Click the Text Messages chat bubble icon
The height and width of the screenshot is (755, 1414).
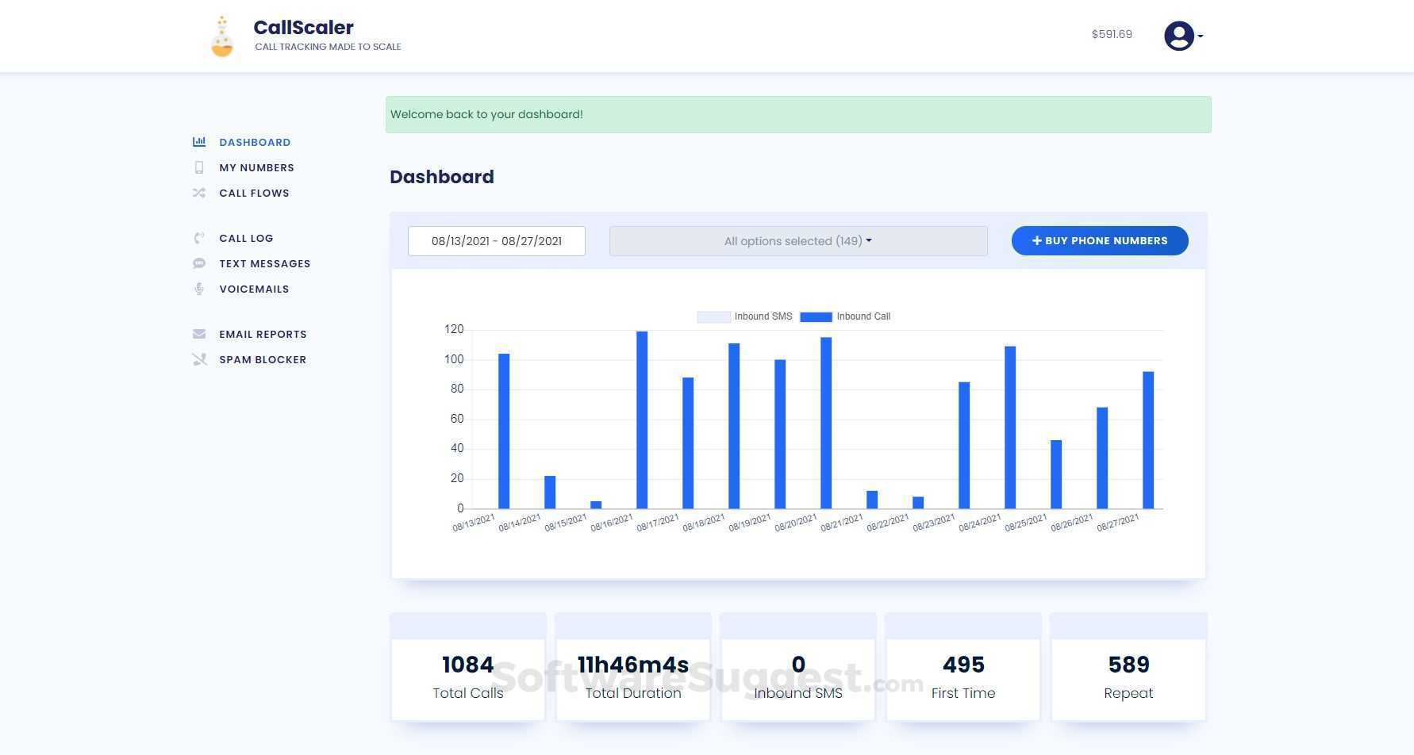pos(198,263)
